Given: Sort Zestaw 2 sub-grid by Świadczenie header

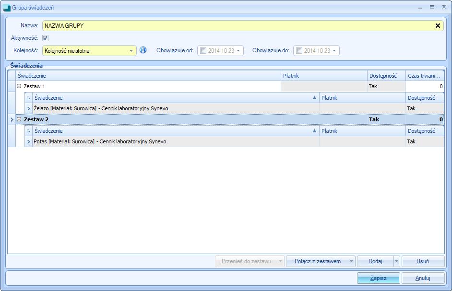Looking at the screenshot, I should coord(176,131).
